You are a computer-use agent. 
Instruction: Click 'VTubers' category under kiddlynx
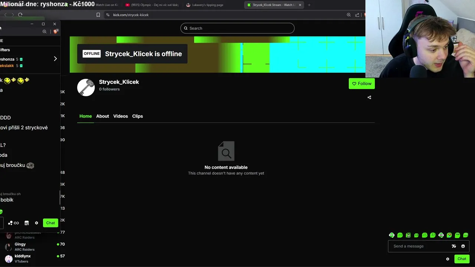21,261
